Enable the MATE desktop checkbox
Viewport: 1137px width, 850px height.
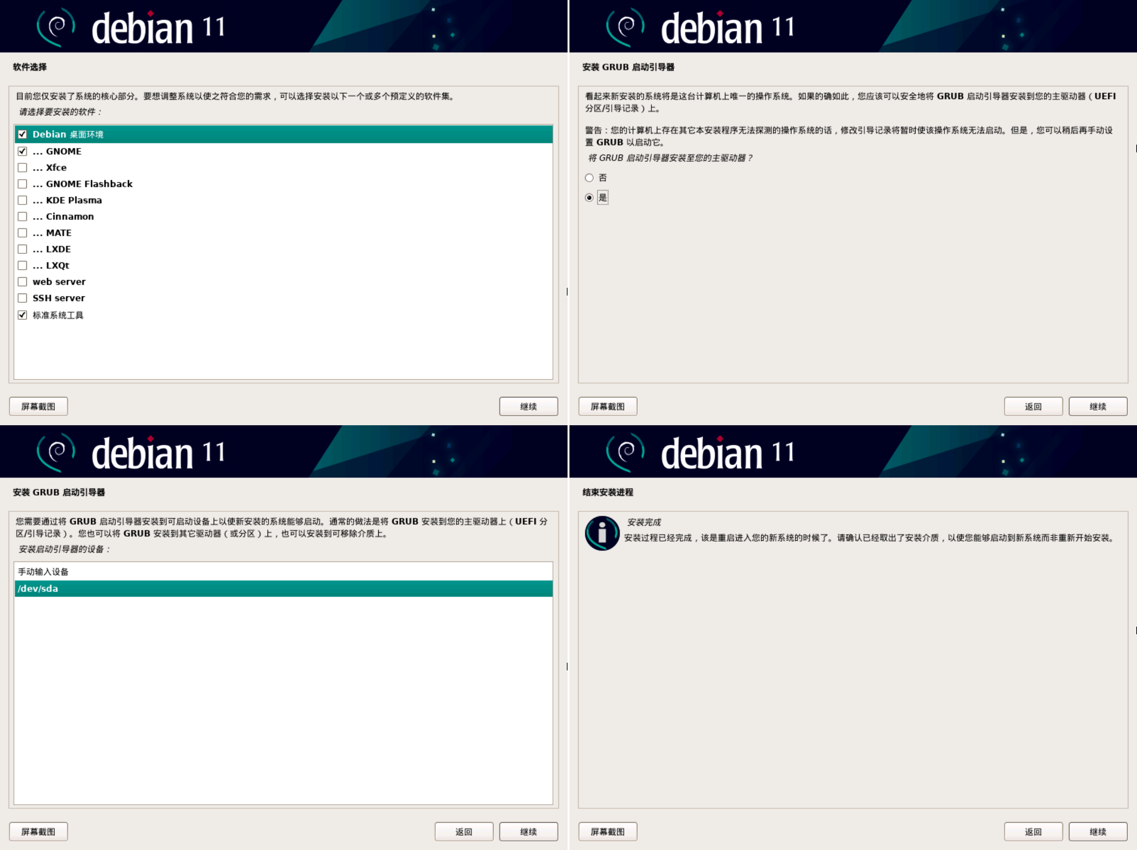pyautogui.click(x=22, y=233)
